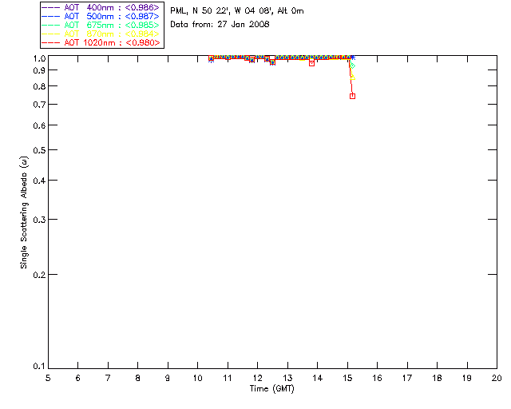
Task: Click the red square marker near 0.75
Action: (352, 96)
